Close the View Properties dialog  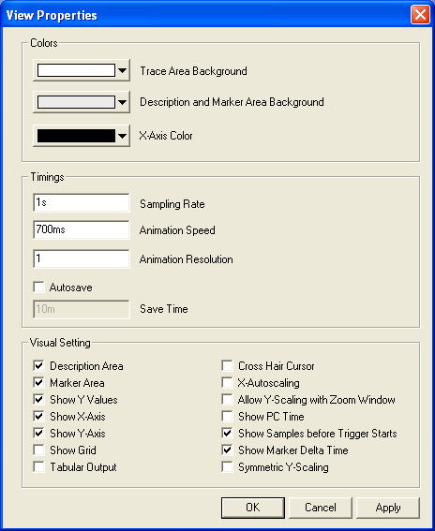[x=420, y=15]
